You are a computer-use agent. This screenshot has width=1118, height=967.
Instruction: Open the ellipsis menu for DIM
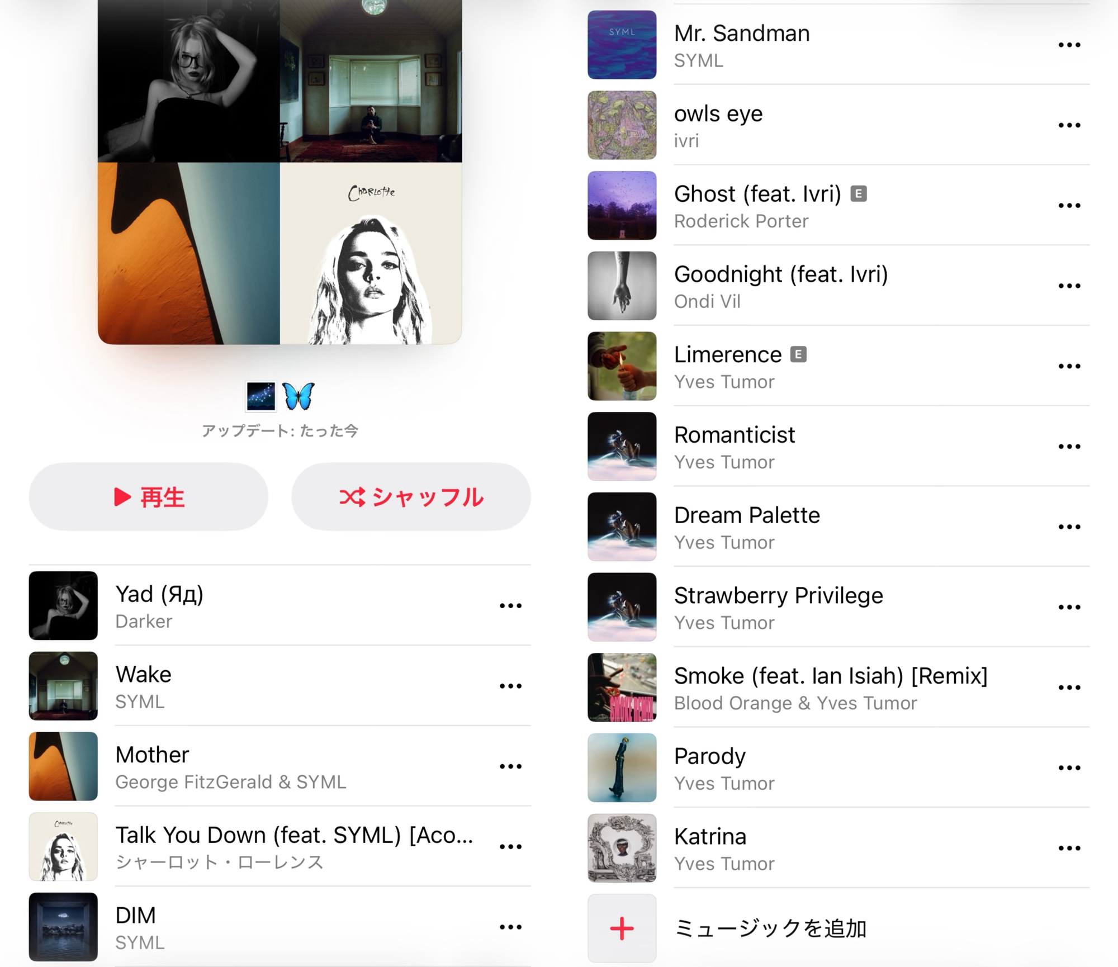click(510, 927)
